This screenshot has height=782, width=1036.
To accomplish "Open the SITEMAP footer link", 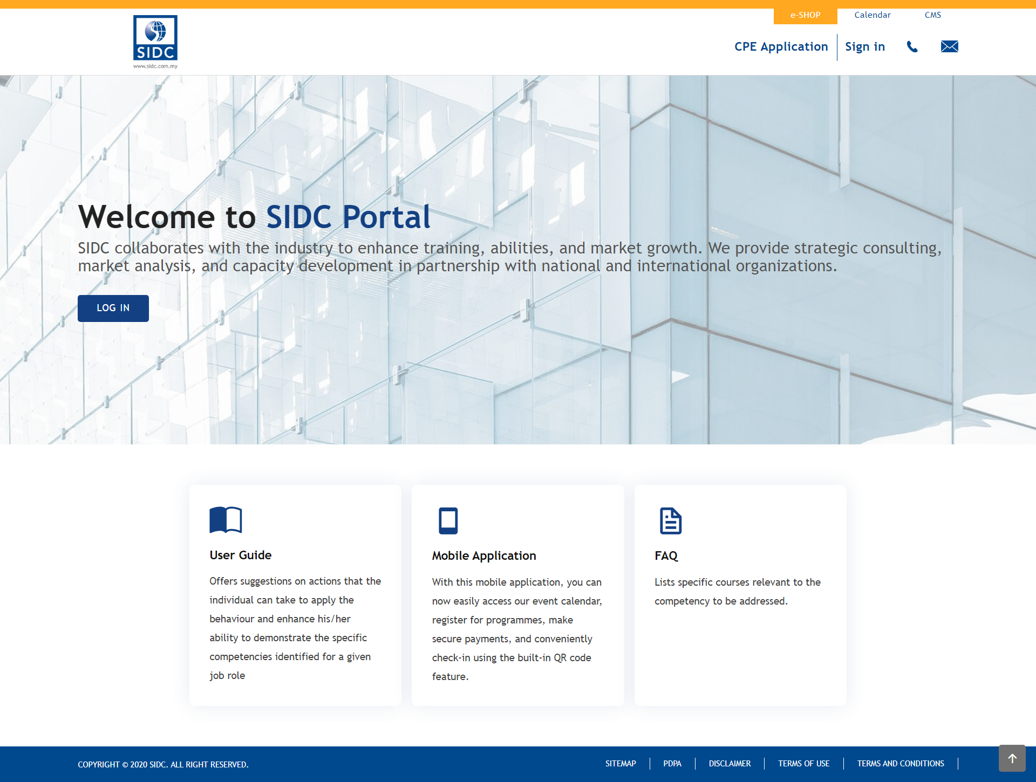I will [x=621, y=764].
